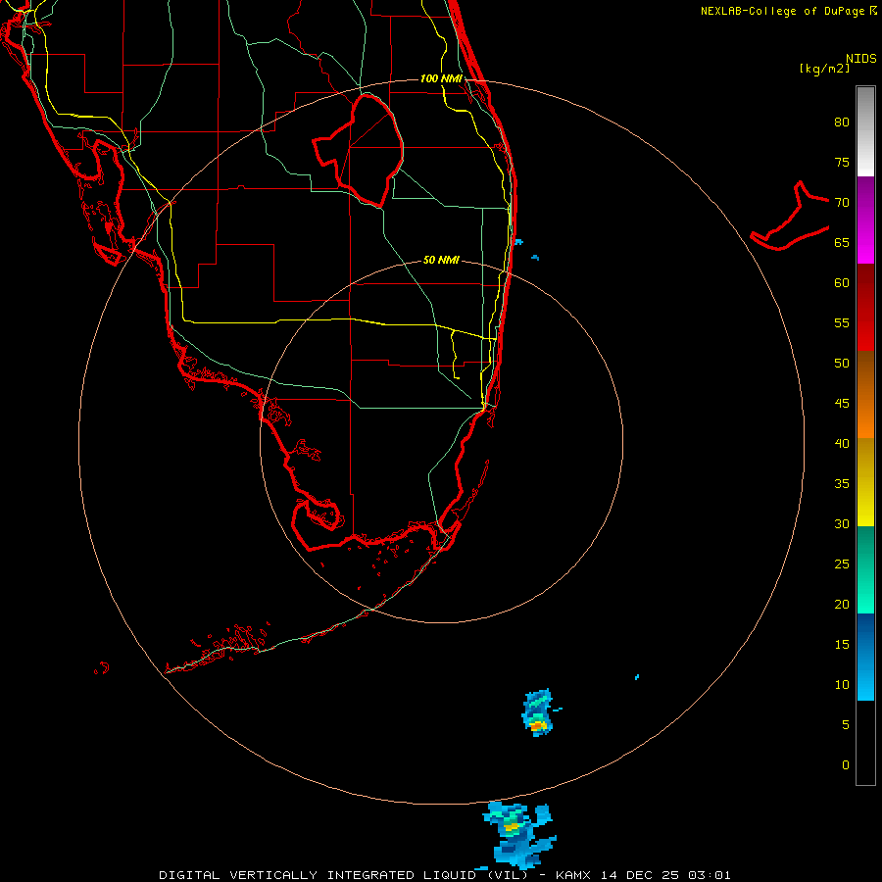Click the 25 value on the color scale
Viewport: 882px width, 882px height.
click(x=842, y=564)
